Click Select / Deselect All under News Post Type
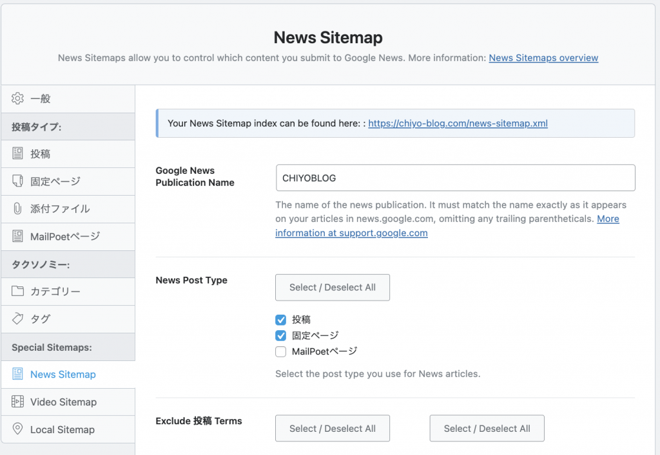Image resolution: width=660 pixels, height=455 pixels. click(x=333, y=288)
